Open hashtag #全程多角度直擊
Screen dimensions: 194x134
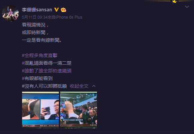coord(39,55)
